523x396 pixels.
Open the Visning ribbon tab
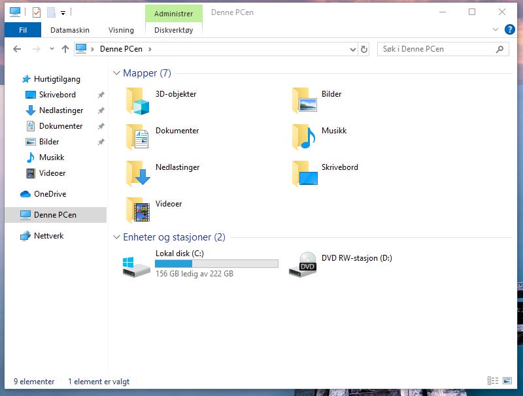121,30
